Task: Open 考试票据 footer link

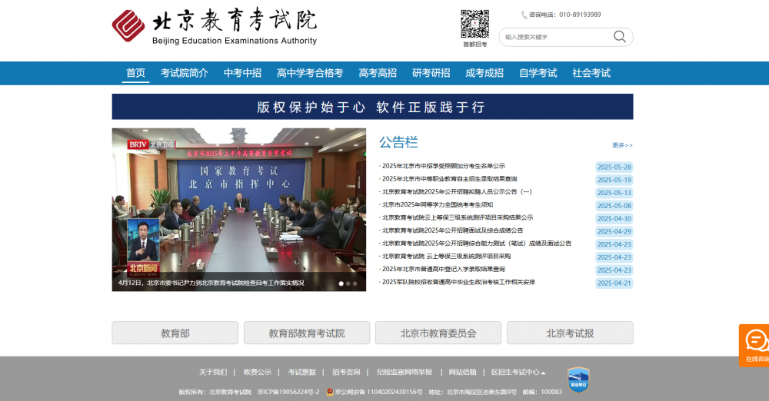Action: point(301,372)
